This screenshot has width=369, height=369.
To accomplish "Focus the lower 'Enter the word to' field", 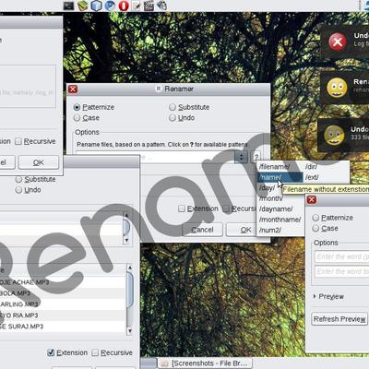I will pyautogui.click(x=341, y=271).
